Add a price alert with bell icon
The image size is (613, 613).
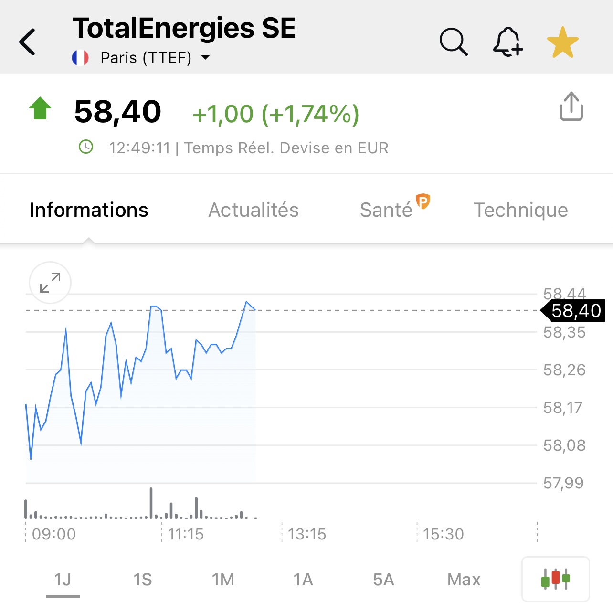coord(507,42)
